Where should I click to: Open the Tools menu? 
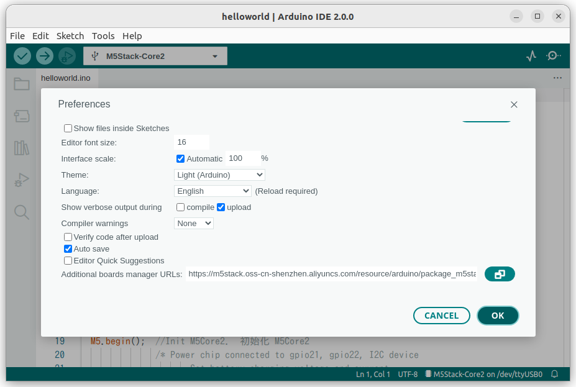click(x=103, y=35)
